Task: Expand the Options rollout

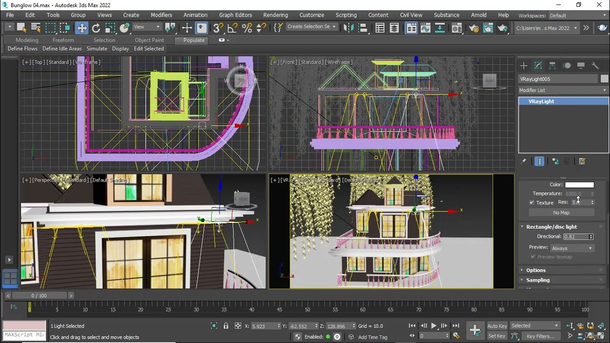Action: [563, 270]
